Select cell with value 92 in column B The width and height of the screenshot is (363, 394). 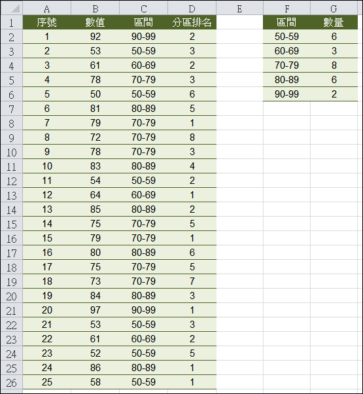tap(95, 37)
